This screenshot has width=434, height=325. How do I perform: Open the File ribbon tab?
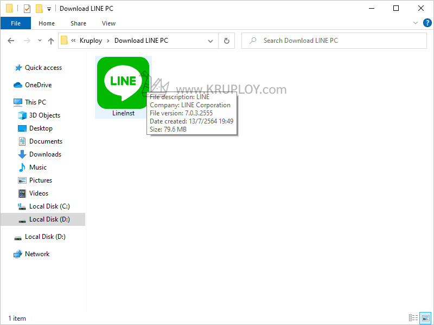tap(16, 23)
